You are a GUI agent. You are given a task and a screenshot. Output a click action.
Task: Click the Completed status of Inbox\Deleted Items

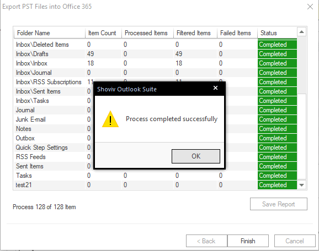click(x=277, y=45)
